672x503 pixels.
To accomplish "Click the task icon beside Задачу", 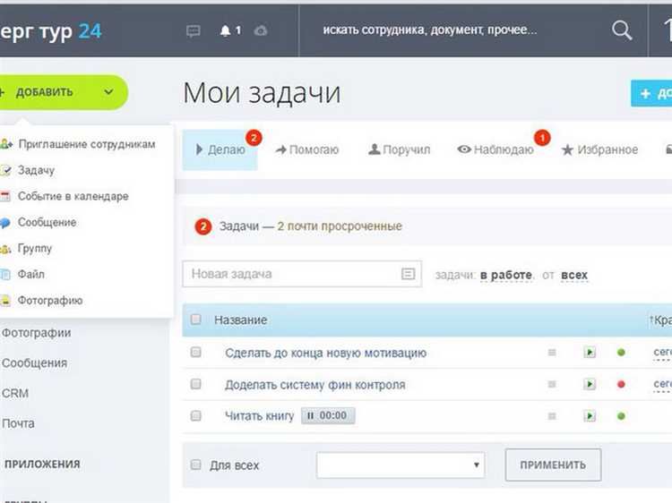I will click(5, 170).
